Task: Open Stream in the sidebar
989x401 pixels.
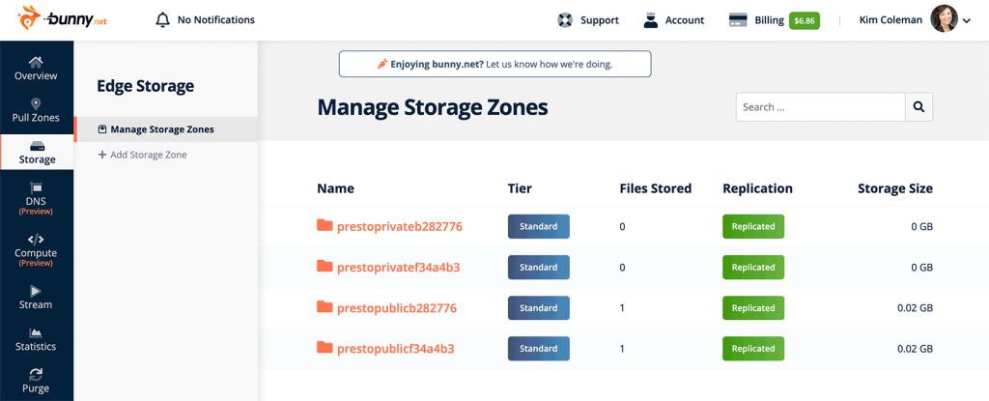Action: 36,298
